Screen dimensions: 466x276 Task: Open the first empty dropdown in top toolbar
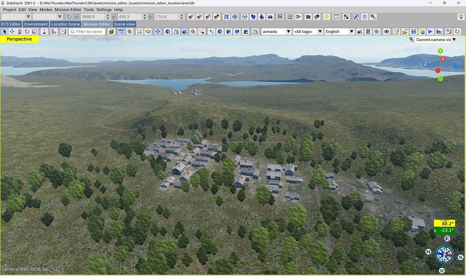[x=16, y=17]
